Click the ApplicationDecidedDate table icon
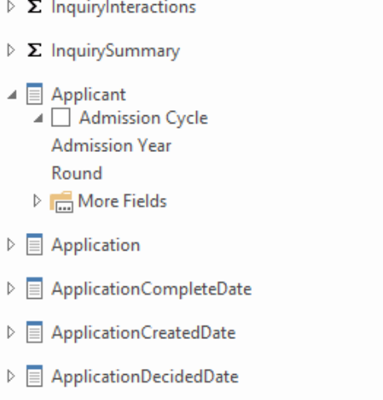This screenshot has width=383, height=400. [x=34, y=376]
